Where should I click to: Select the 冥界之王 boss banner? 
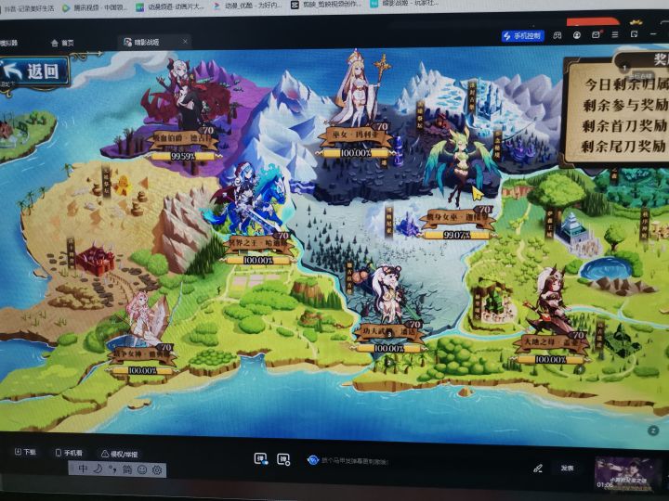pyautogui.click(x=259, y=244)
